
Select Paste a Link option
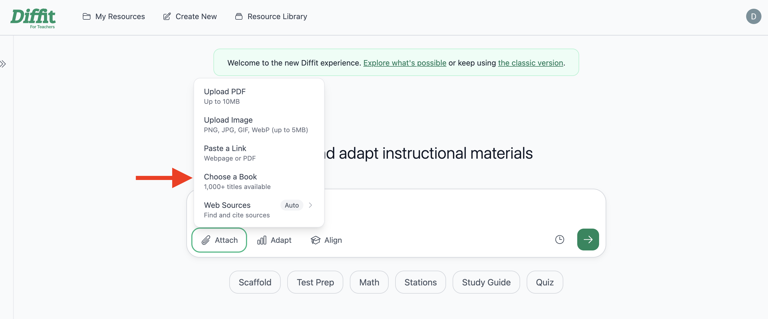click(x=259, y=153)
